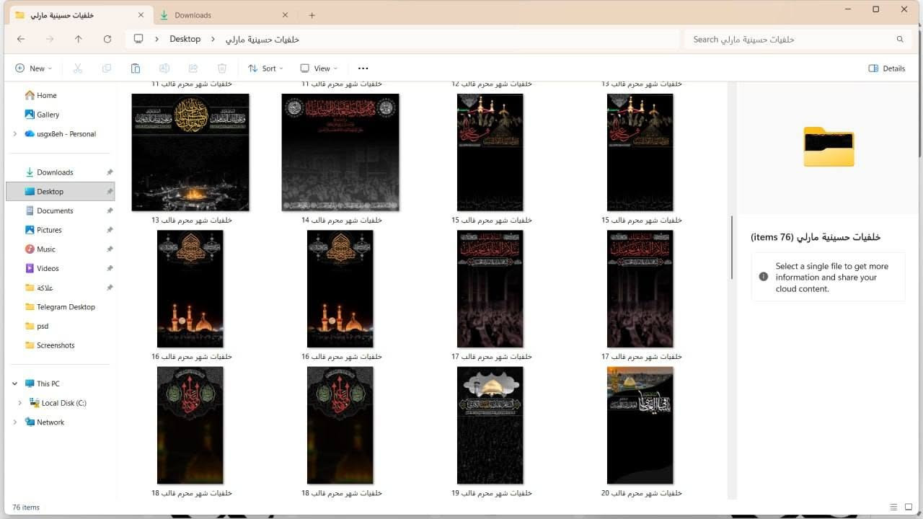Refresh the current folder view
923x519 pixels.
tap(107, 39)
